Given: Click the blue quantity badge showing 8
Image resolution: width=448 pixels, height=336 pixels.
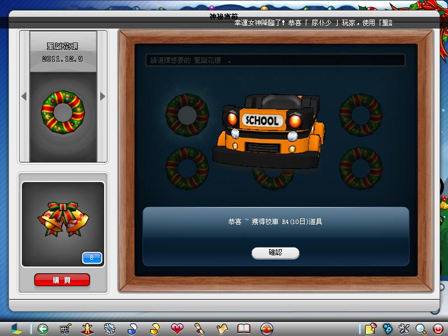Looking at the screenshot, I should pyautogui.click(x=92, y=258).
